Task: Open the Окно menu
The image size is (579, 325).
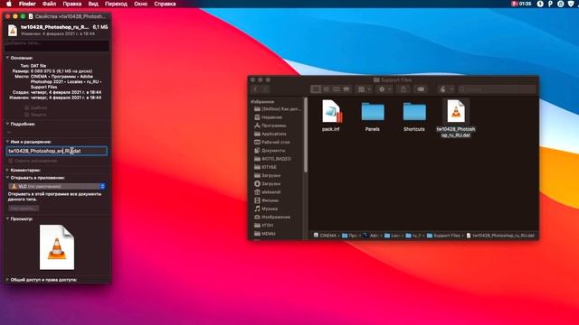Action: (x=141, y=4)
